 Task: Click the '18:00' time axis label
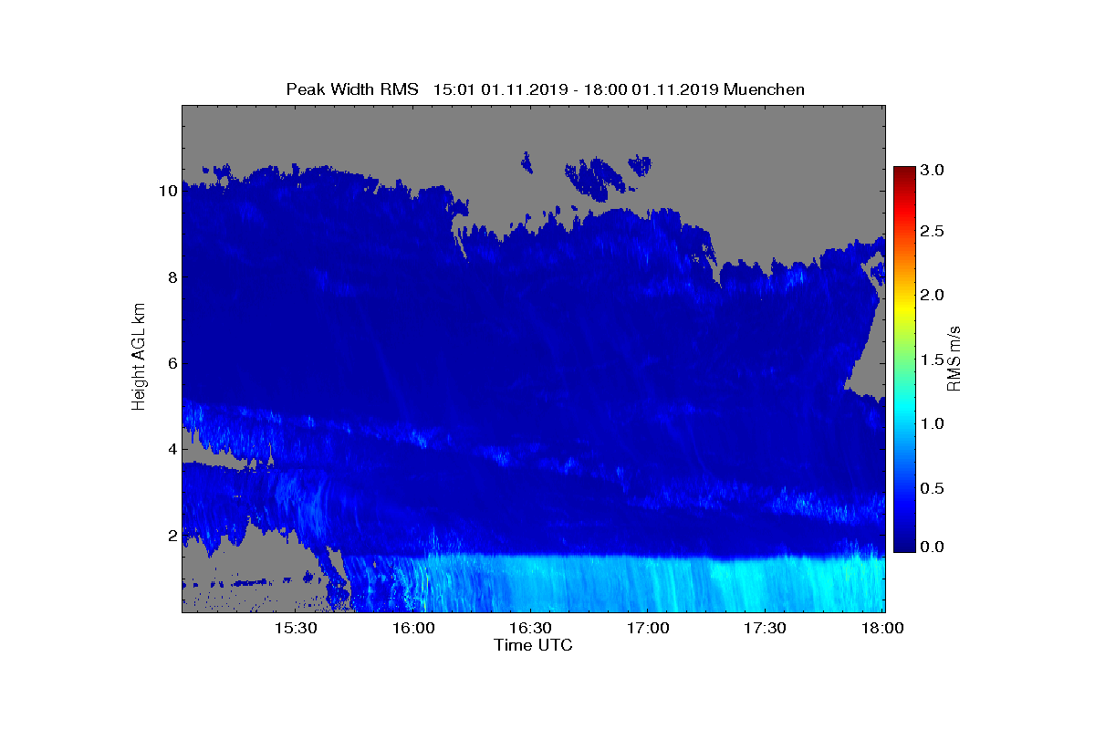[x=881, y=629]
